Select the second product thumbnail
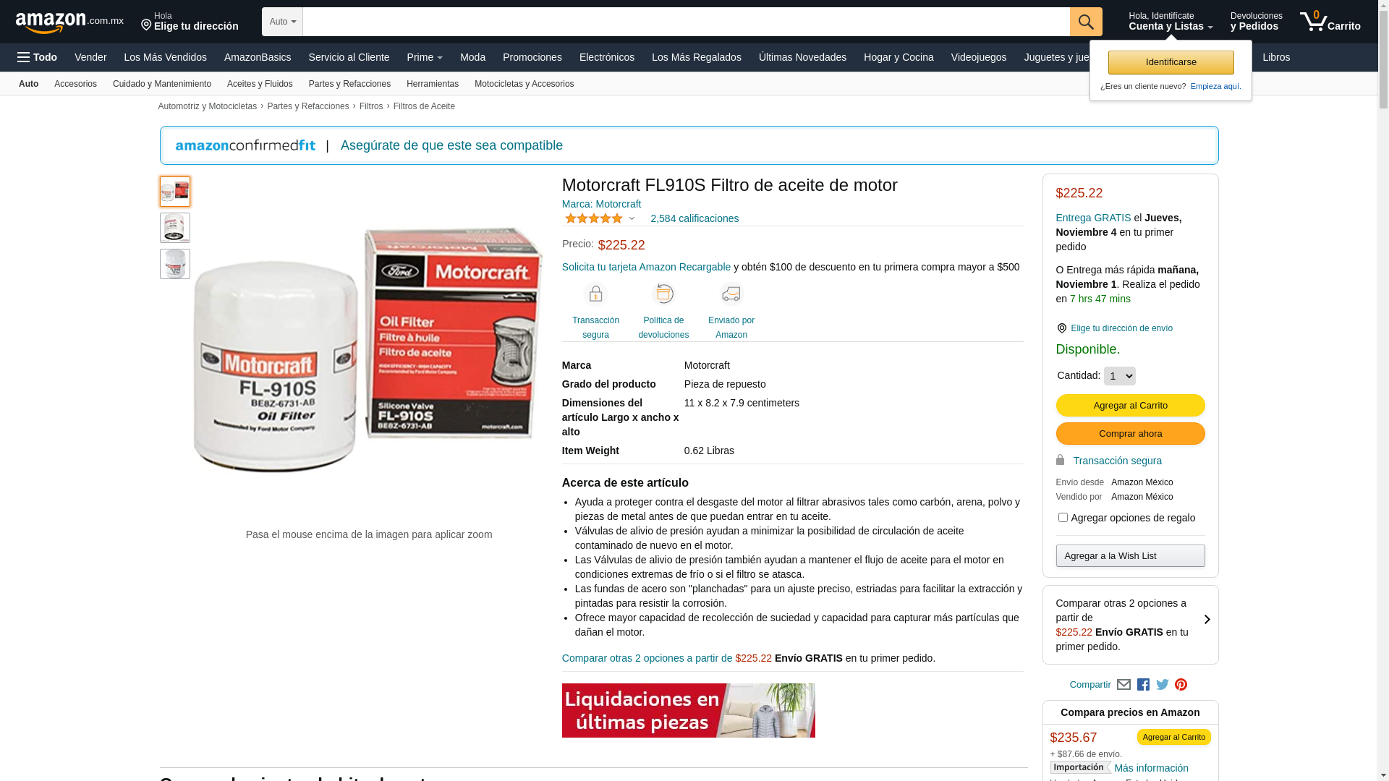 175,228
